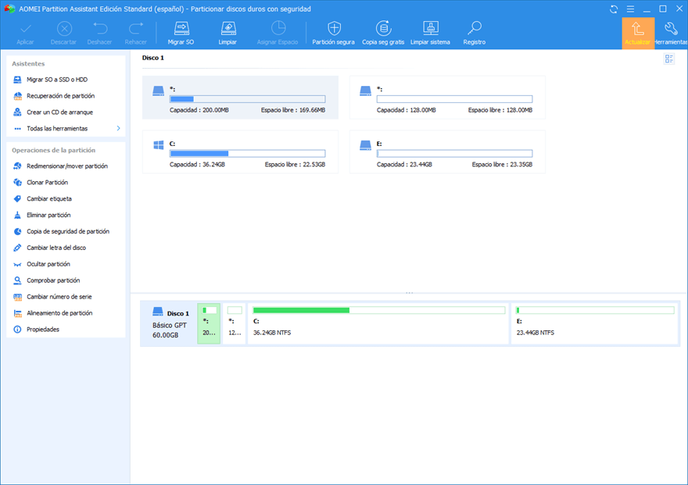688x485 pixels.
Task: Choose Ocultar partición
Action: [48, 264]
